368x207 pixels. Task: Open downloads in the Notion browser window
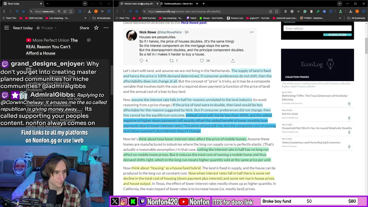pos(89,11)
